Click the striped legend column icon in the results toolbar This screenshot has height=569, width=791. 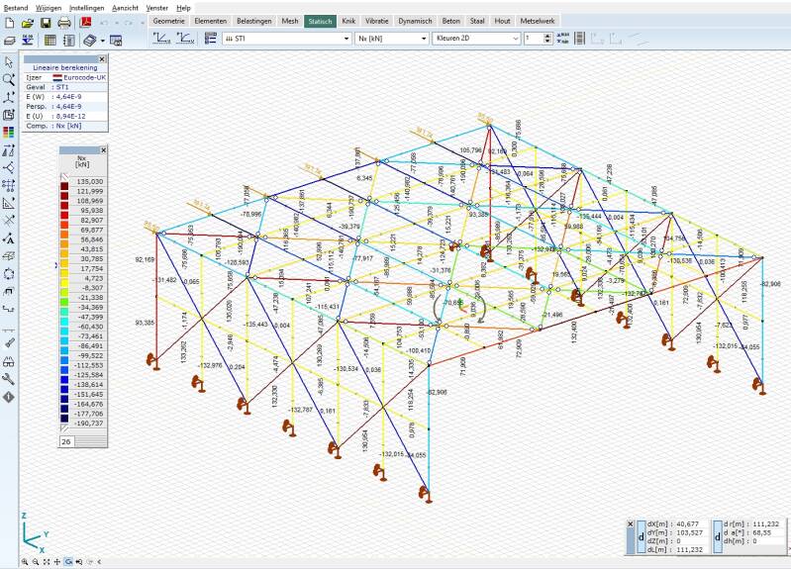pyautogui.click(x=579, y=38)
